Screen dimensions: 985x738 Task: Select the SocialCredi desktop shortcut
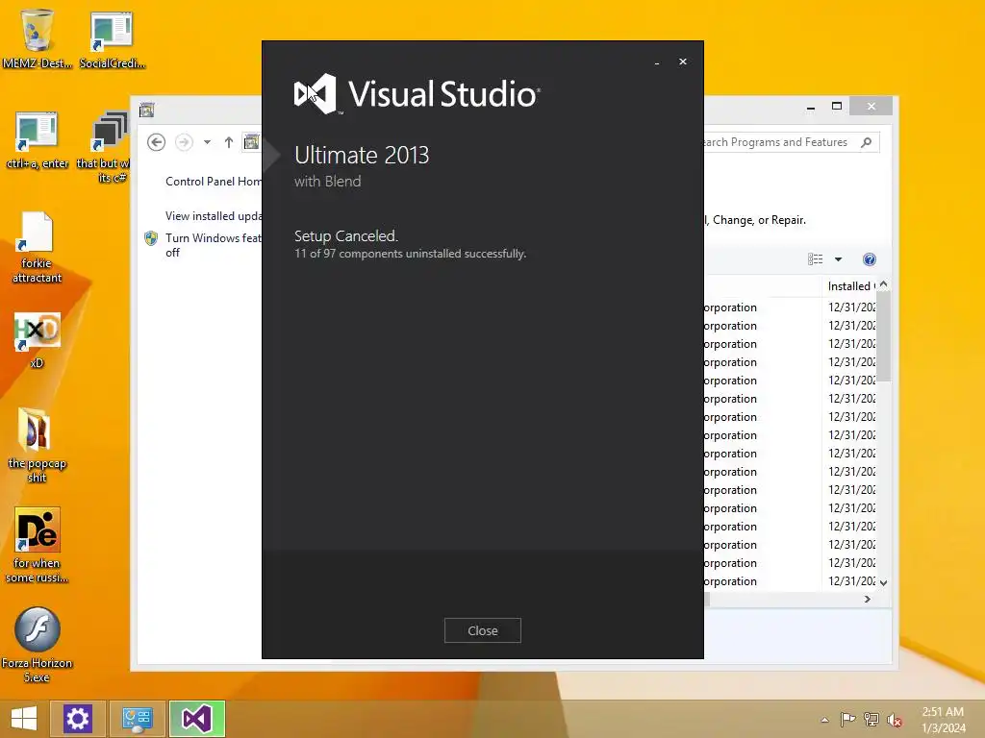(x=112, y=39)
